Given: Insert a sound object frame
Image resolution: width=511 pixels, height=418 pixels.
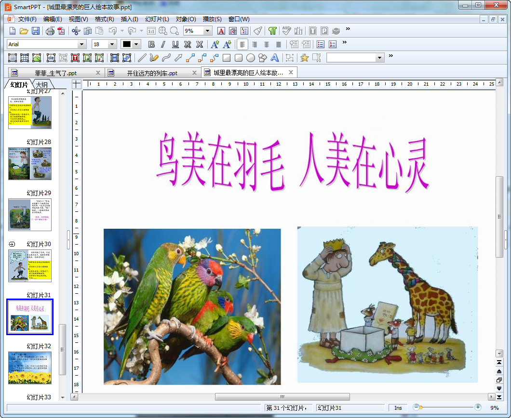Looking at the screenshot, I should [126, 58].
